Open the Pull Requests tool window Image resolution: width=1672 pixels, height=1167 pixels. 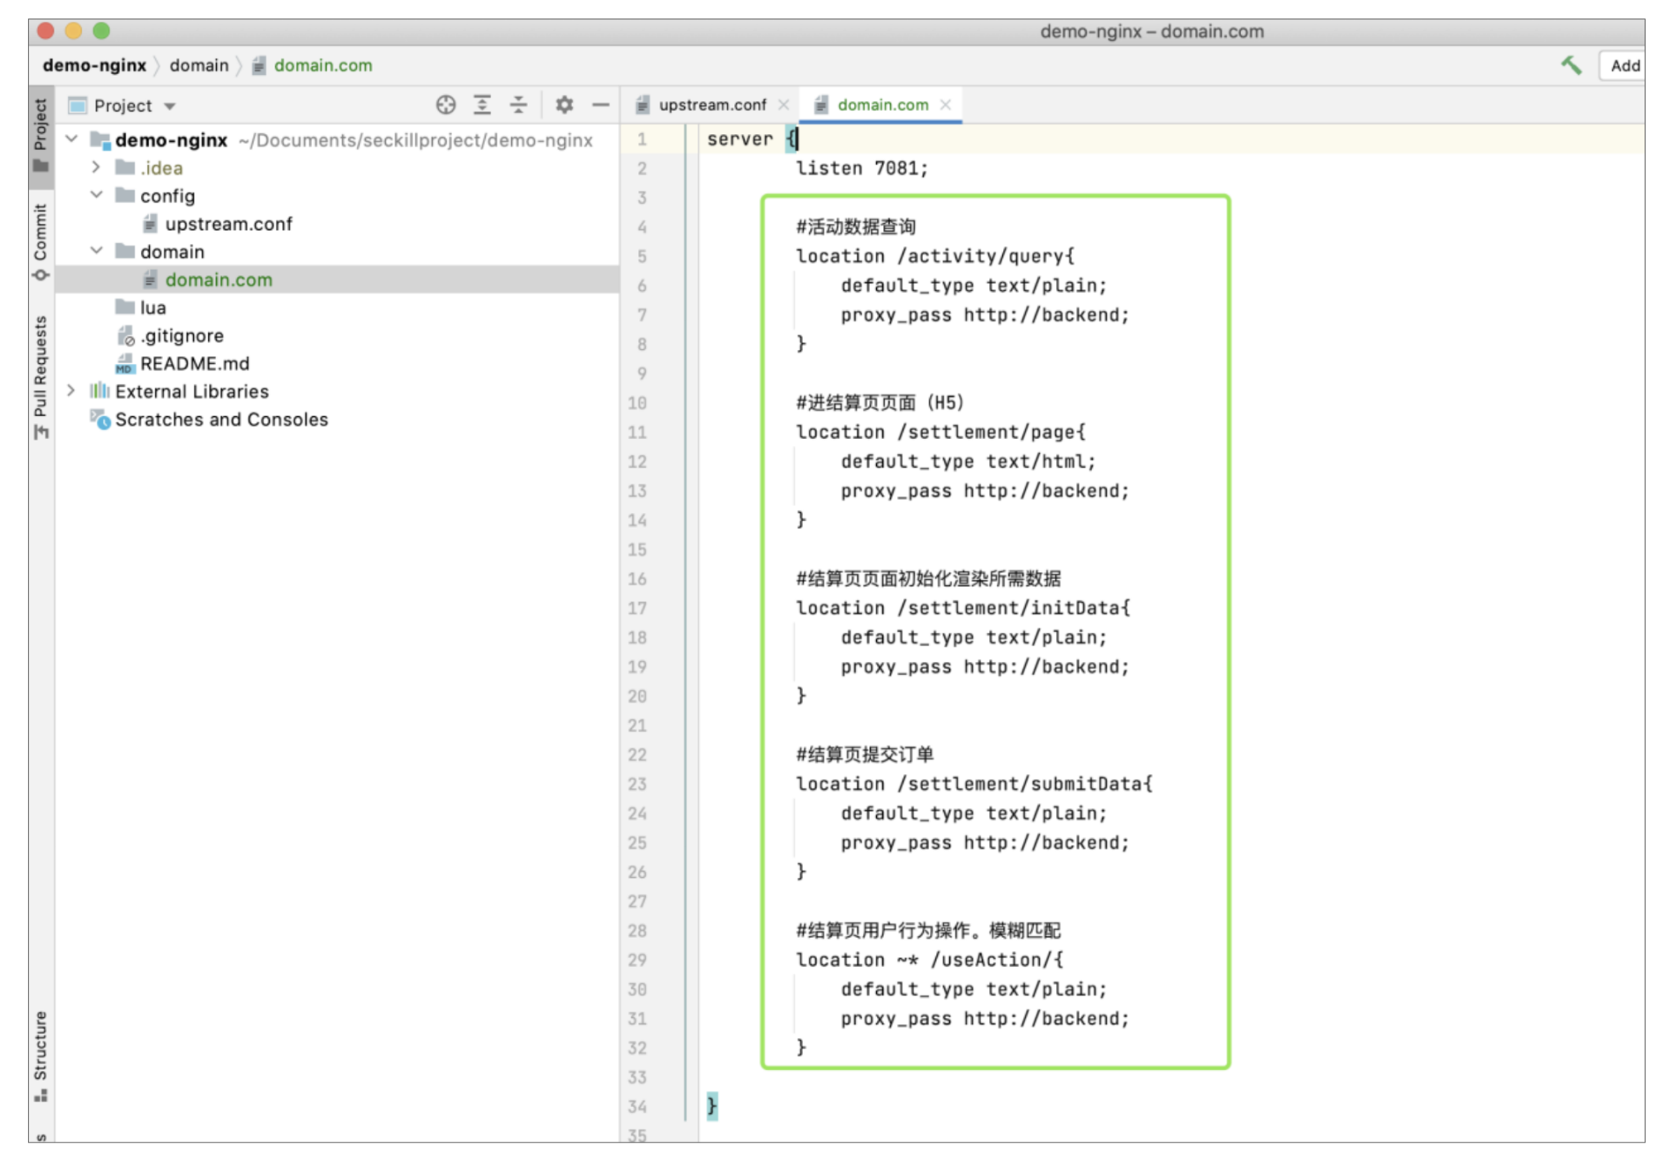[40, 376]
